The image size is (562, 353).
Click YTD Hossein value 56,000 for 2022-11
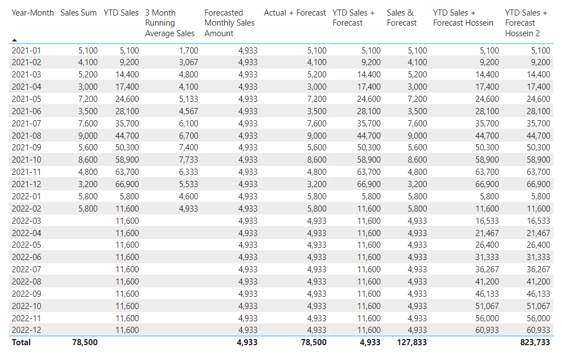pos(487,318)
